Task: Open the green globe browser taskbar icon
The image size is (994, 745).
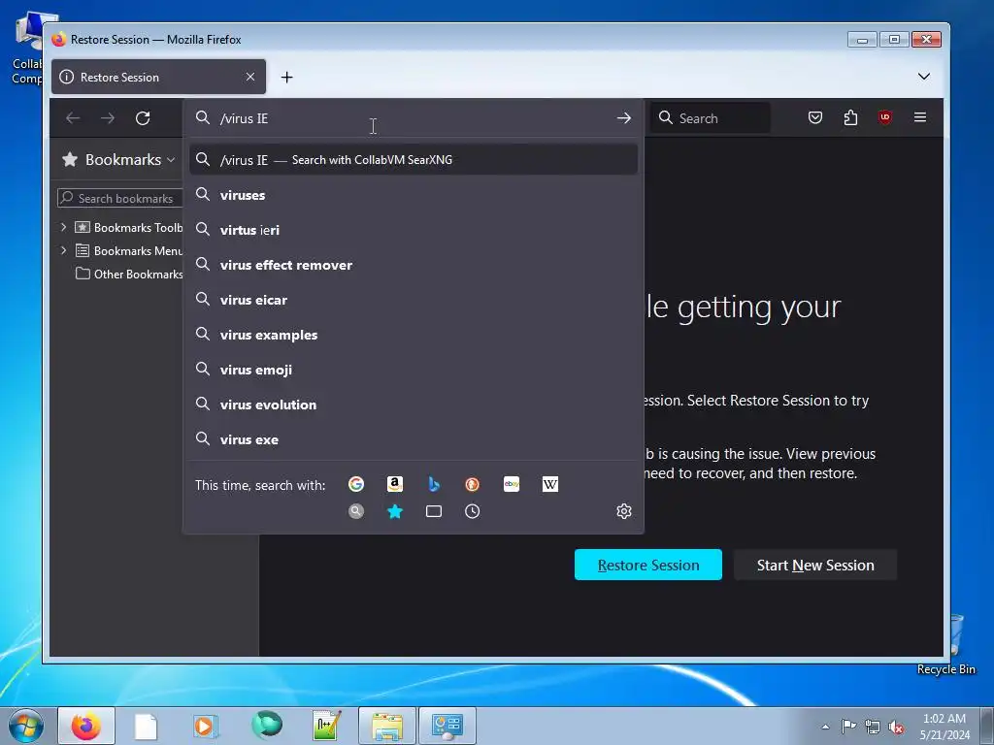Action: point(266,726)
